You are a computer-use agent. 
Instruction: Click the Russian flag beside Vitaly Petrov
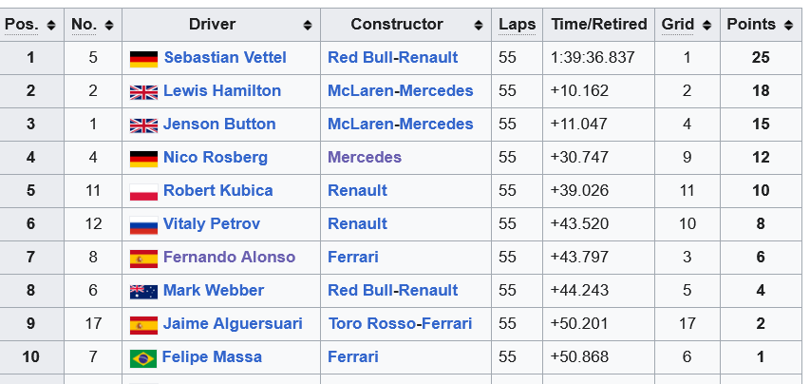143,225
